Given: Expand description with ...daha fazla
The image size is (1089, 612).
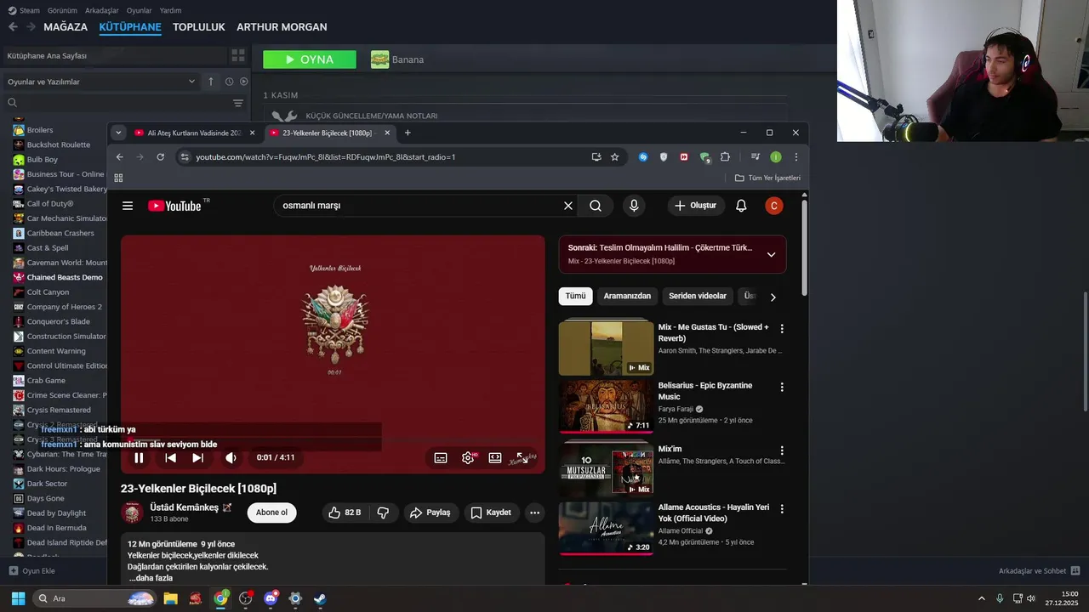Looking at the screenshot, I should click(x=151, y=578).
